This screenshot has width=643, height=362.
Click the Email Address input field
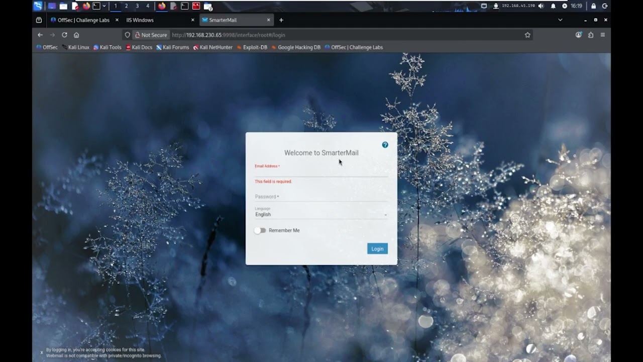coord(321,172)
